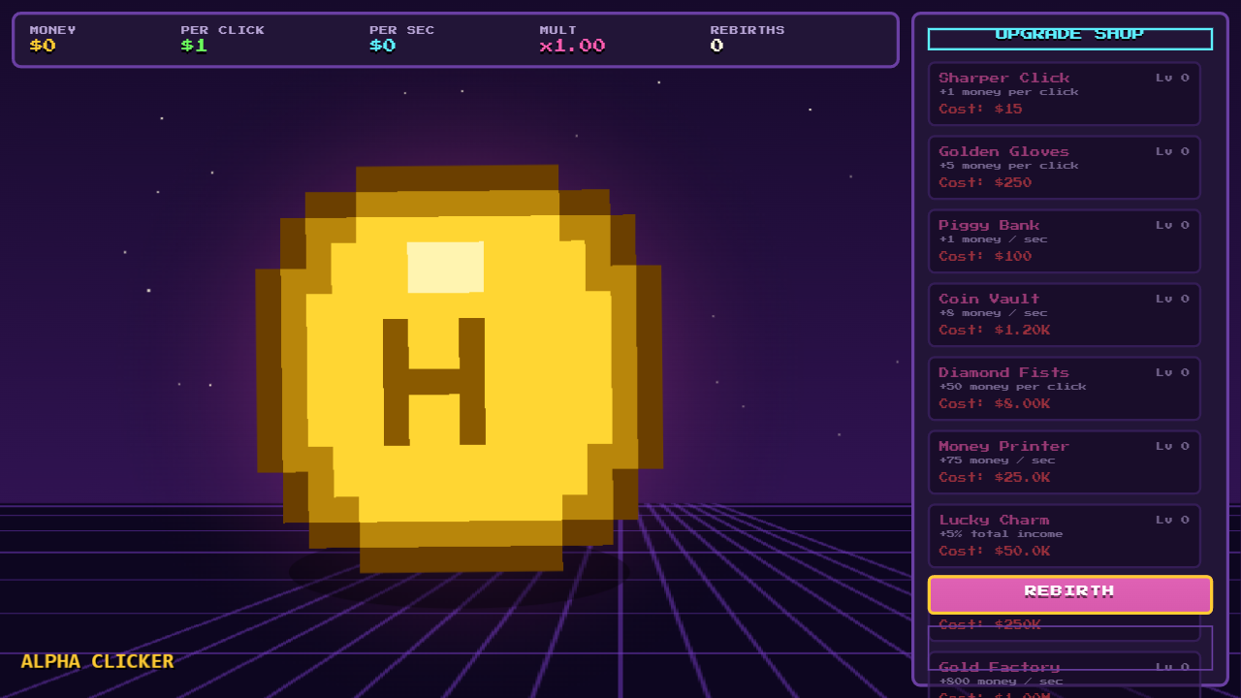Viewport: 1241px width, 698px height.
Task: Click the Upgrade Shop header
Action: pyautogui.click(x=1070, y=38)
